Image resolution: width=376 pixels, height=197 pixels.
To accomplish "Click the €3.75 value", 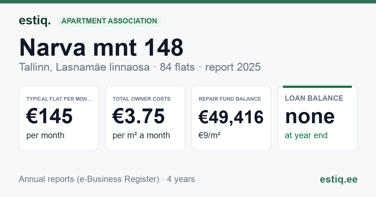I will (x=138, y=116).
